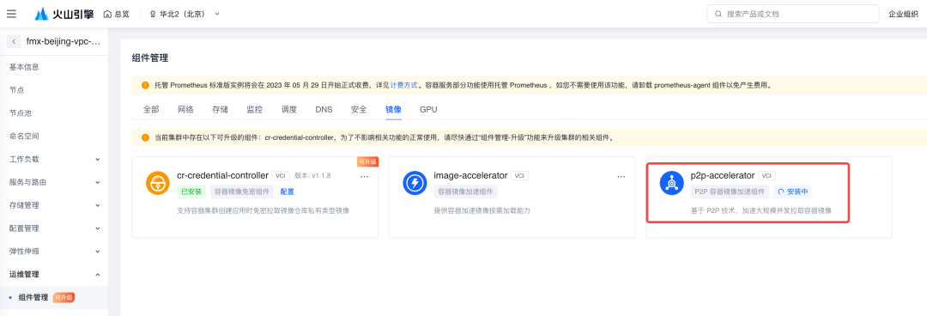Select the 监控 tab
The image size is (927, 316).
click(x=254, y=109)
